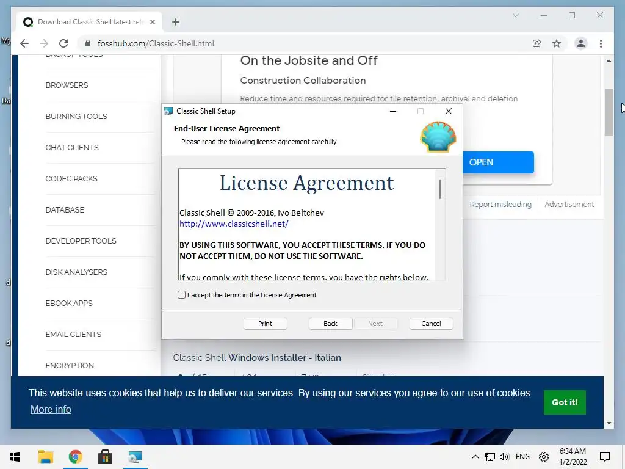Click ENG language indicator
625x469 pixels.
(522, 457)
